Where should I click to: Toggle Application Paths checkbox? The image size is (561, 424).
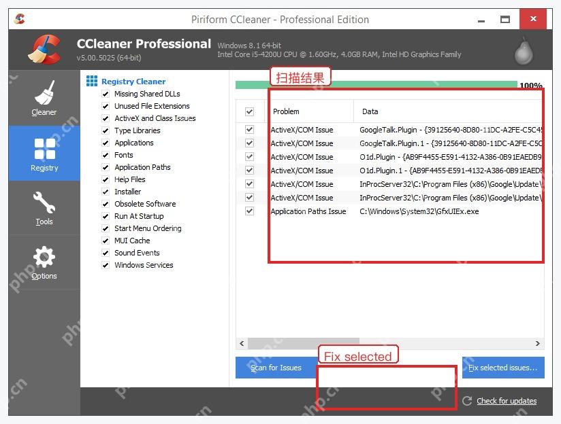(106, 167)
